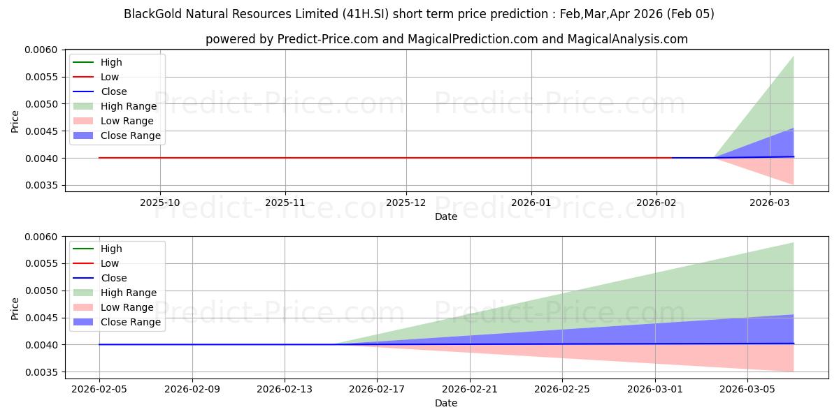839x419 pixels.
Task: Click the red Low line marker in top legend
Action: pyautogui.click(x=85, y=77)
